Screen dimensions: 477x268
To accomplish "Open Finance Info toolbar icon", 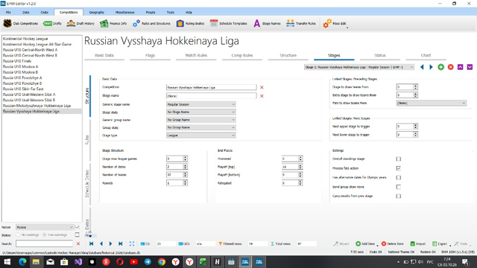I will pyautogui.click(x=104, y=23).
